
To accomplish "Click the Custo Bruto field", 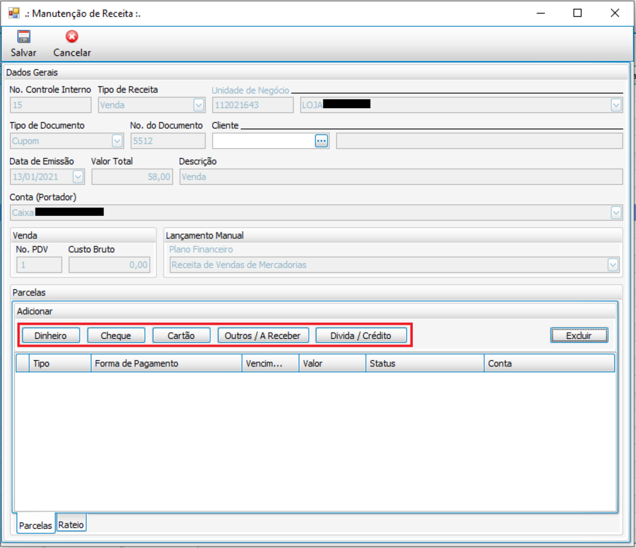I will 109,265.
